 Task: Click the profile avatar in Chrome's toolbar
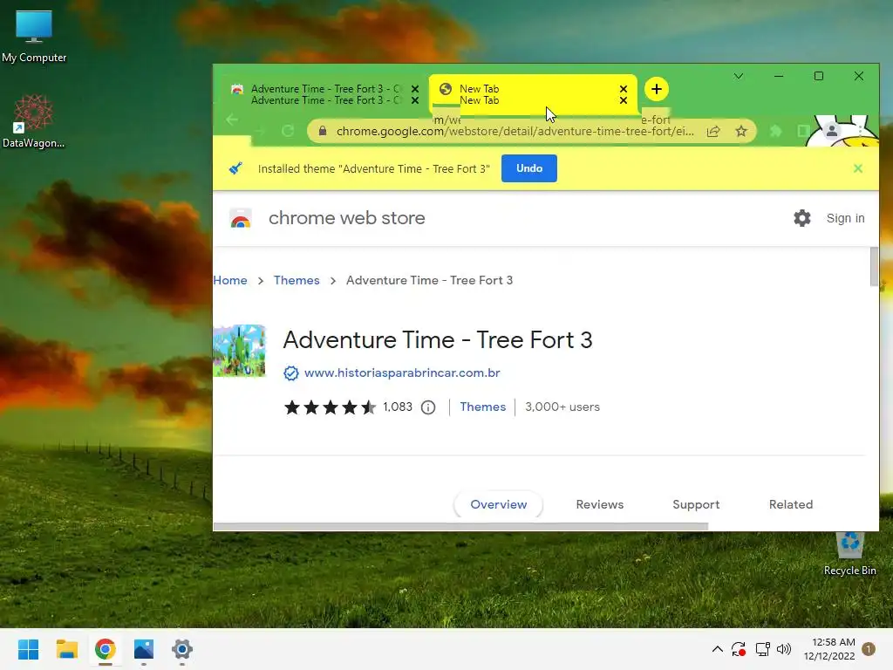pos(831,131)
